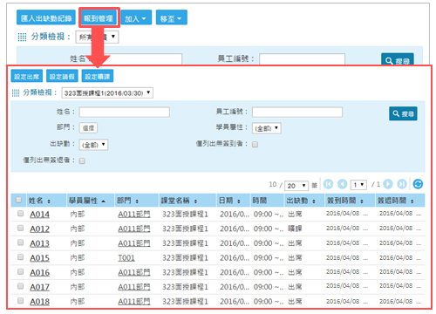Check the row checkbox for A013
Viewport: 436px width, 314px height.
tap(20, 242)
